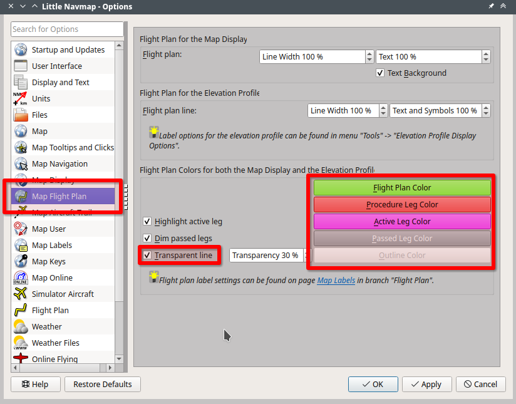Decrease flight plan Text 100 % value
516x404 pixels.
tap(486, 60)
